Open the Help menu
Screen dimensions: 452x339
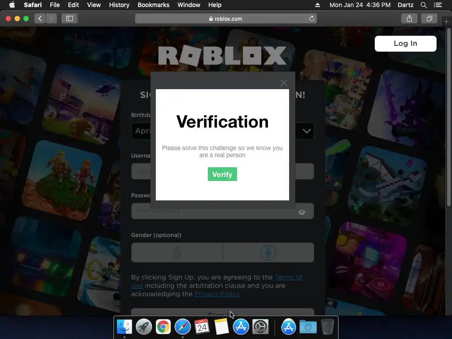pos(215,5)
